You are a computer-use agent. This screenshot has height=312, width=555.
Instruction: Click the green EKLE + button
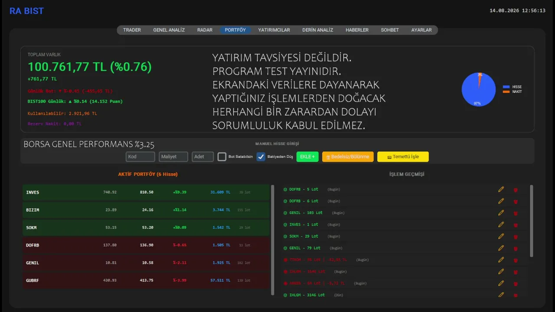tap(307, 156)
